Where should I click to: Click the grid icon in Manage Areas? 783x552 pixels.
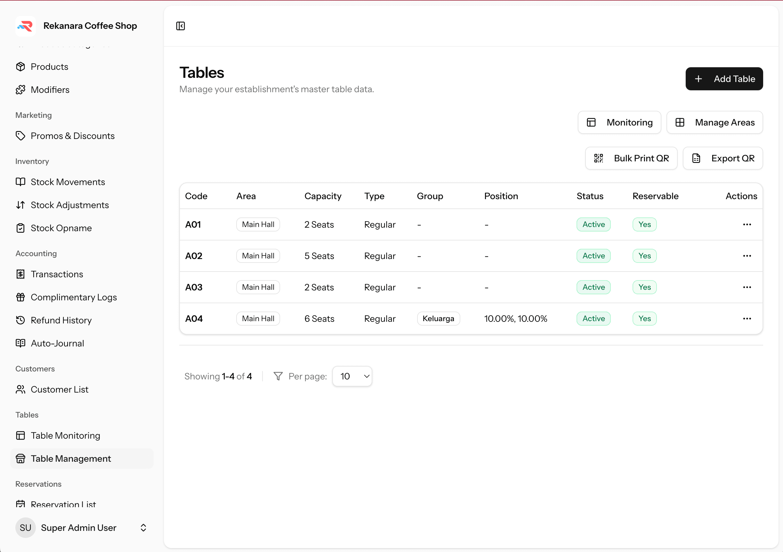coord(680,123)
